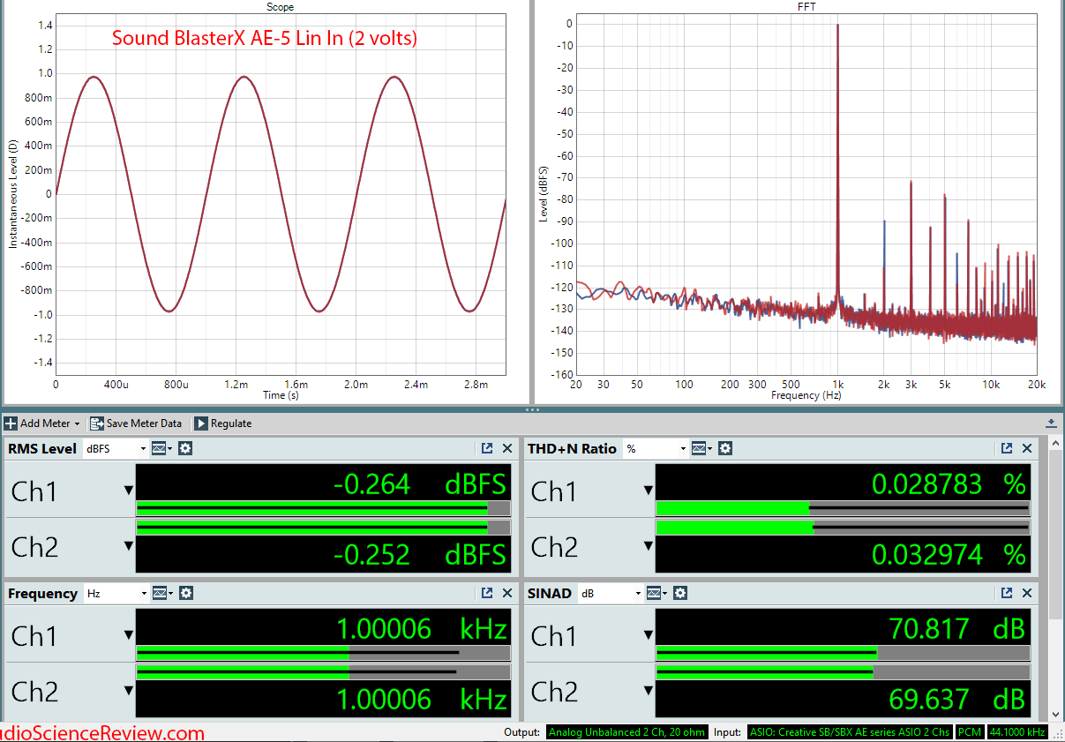Click the RMS Level Ch1 bar graph
1065x742 pixels.
coord(323,508)
